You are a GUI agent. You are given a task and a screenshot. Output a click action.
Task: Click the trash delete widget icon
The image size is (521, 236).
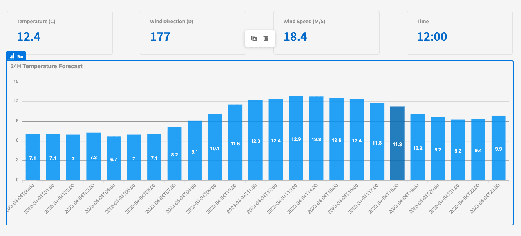point(266,38)
